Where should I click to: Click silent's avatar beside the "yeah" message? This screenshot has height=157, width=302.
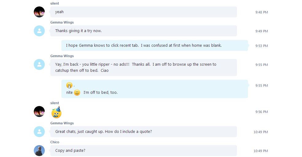(x=39, y=12)
